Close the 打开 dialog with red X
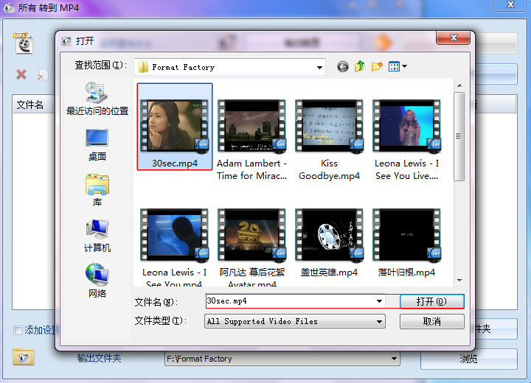This screenshot has width=531, height=383. point(454,38)
